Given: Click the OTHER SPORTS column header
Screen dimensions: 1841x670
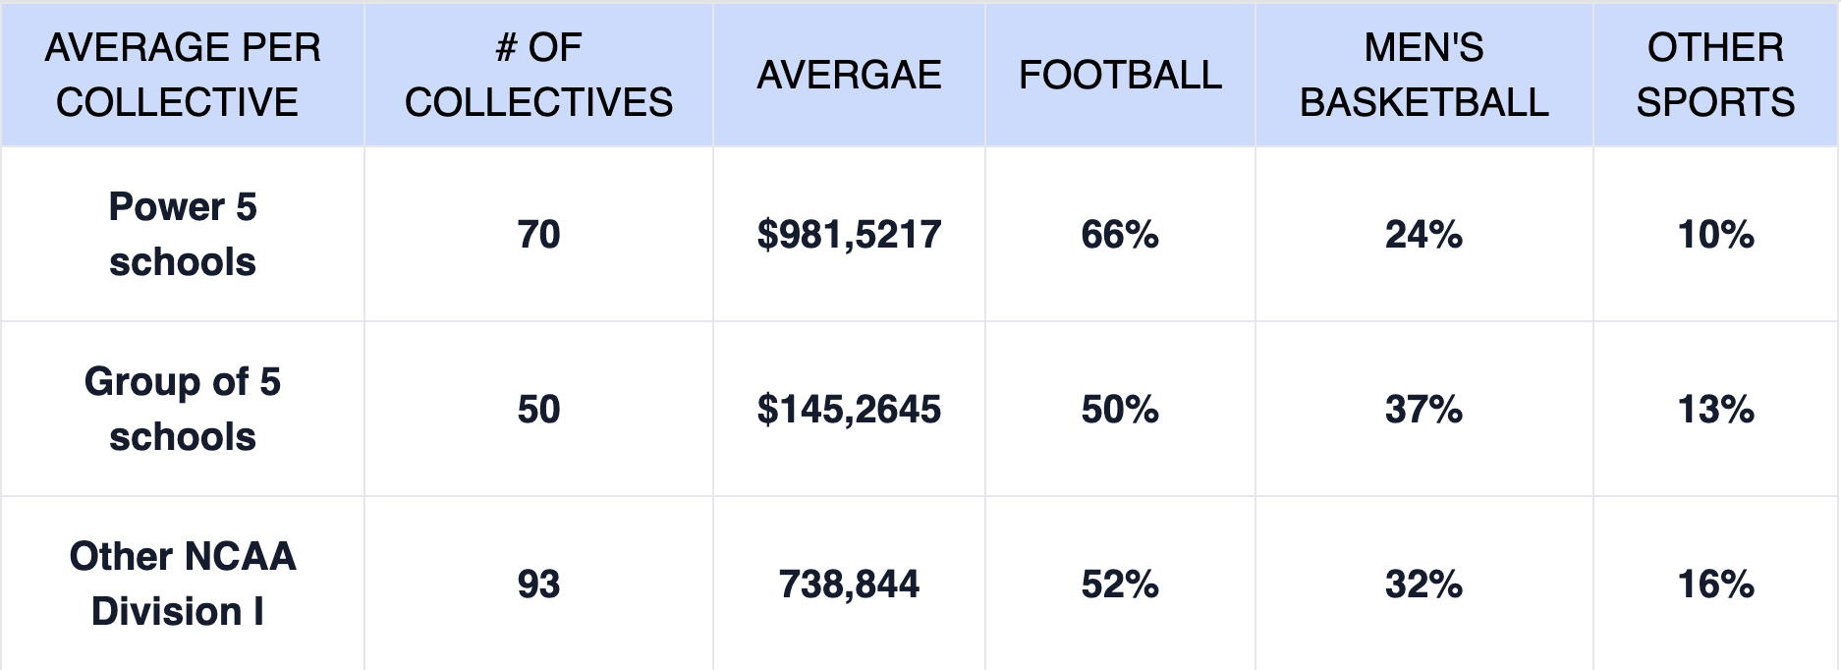Looking at the screenshot, I should click(1715, 75).
